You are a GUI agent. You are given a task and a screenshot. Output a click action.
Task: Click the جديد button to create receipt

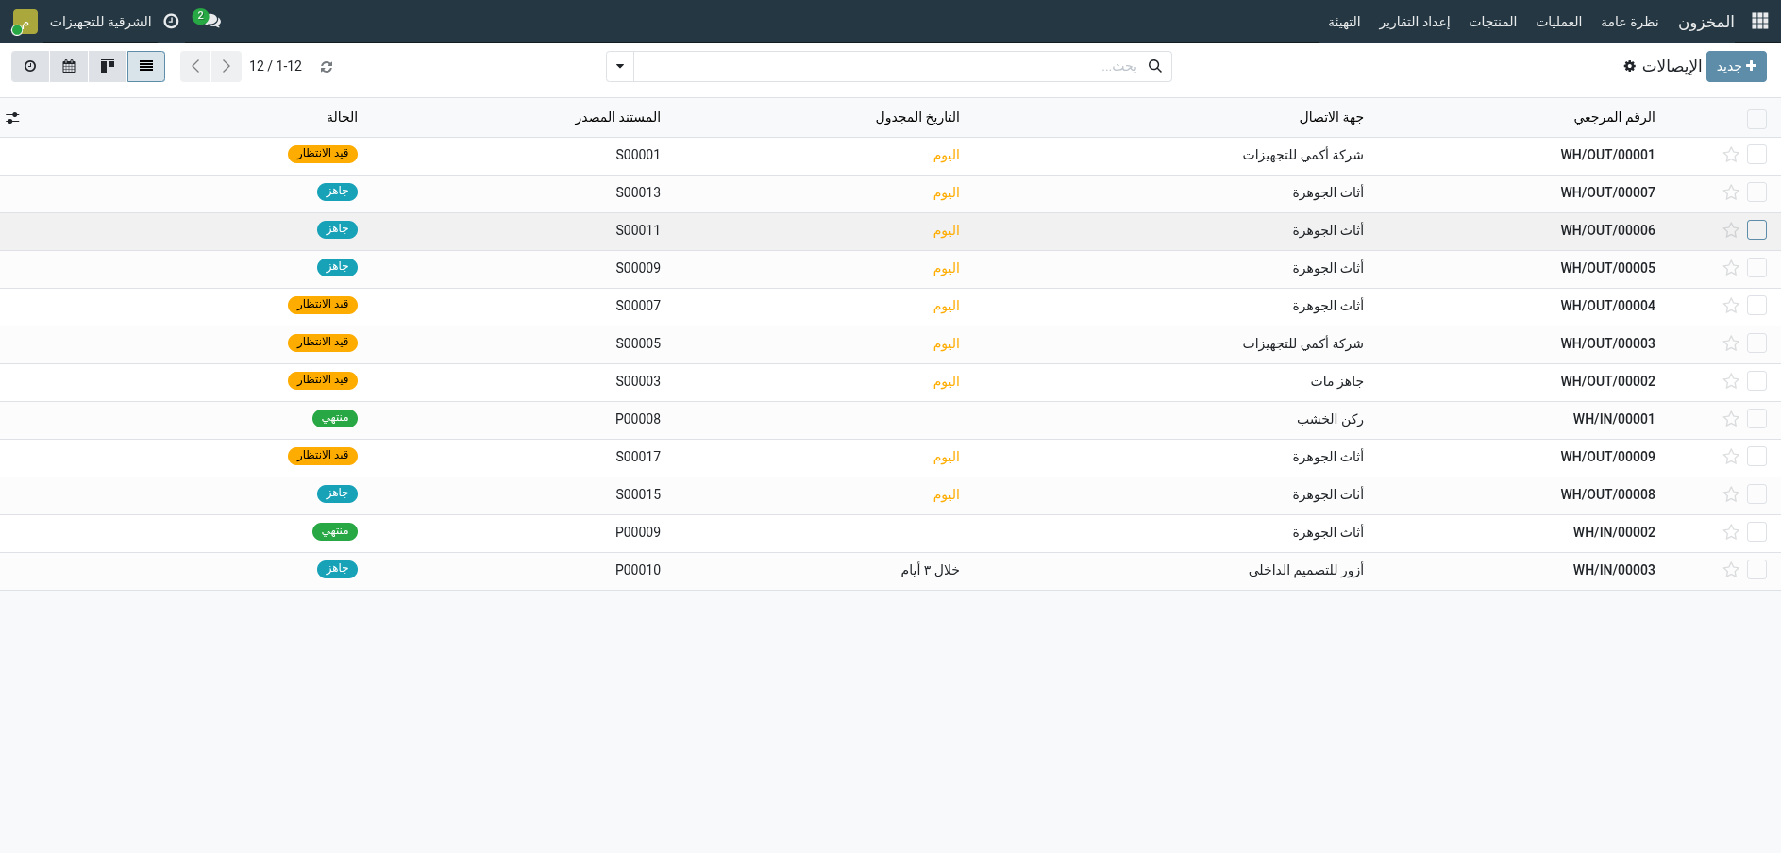coord(1736,66)
